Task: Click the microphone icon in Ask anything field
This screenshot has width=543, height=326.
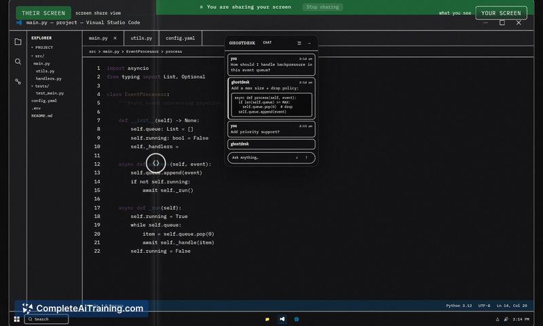Action: (x=297, y=158)
